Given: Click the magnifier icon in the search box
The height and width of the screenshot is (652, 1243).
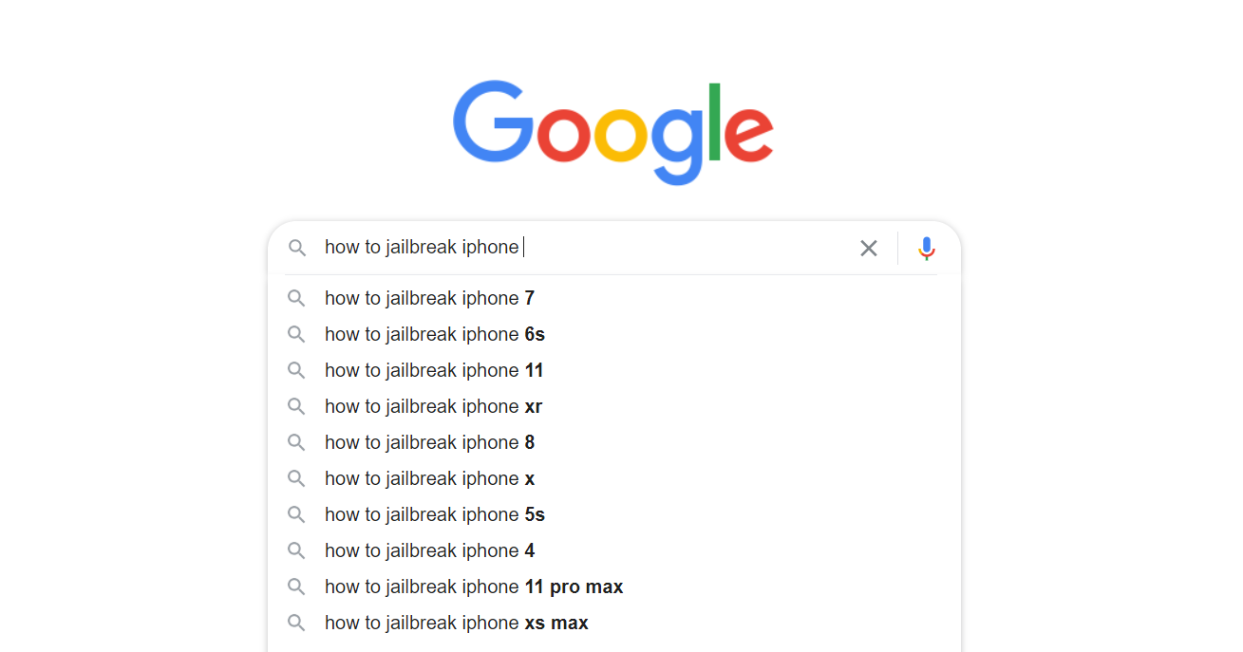Looking at the screenshot, I should point(297,248).
